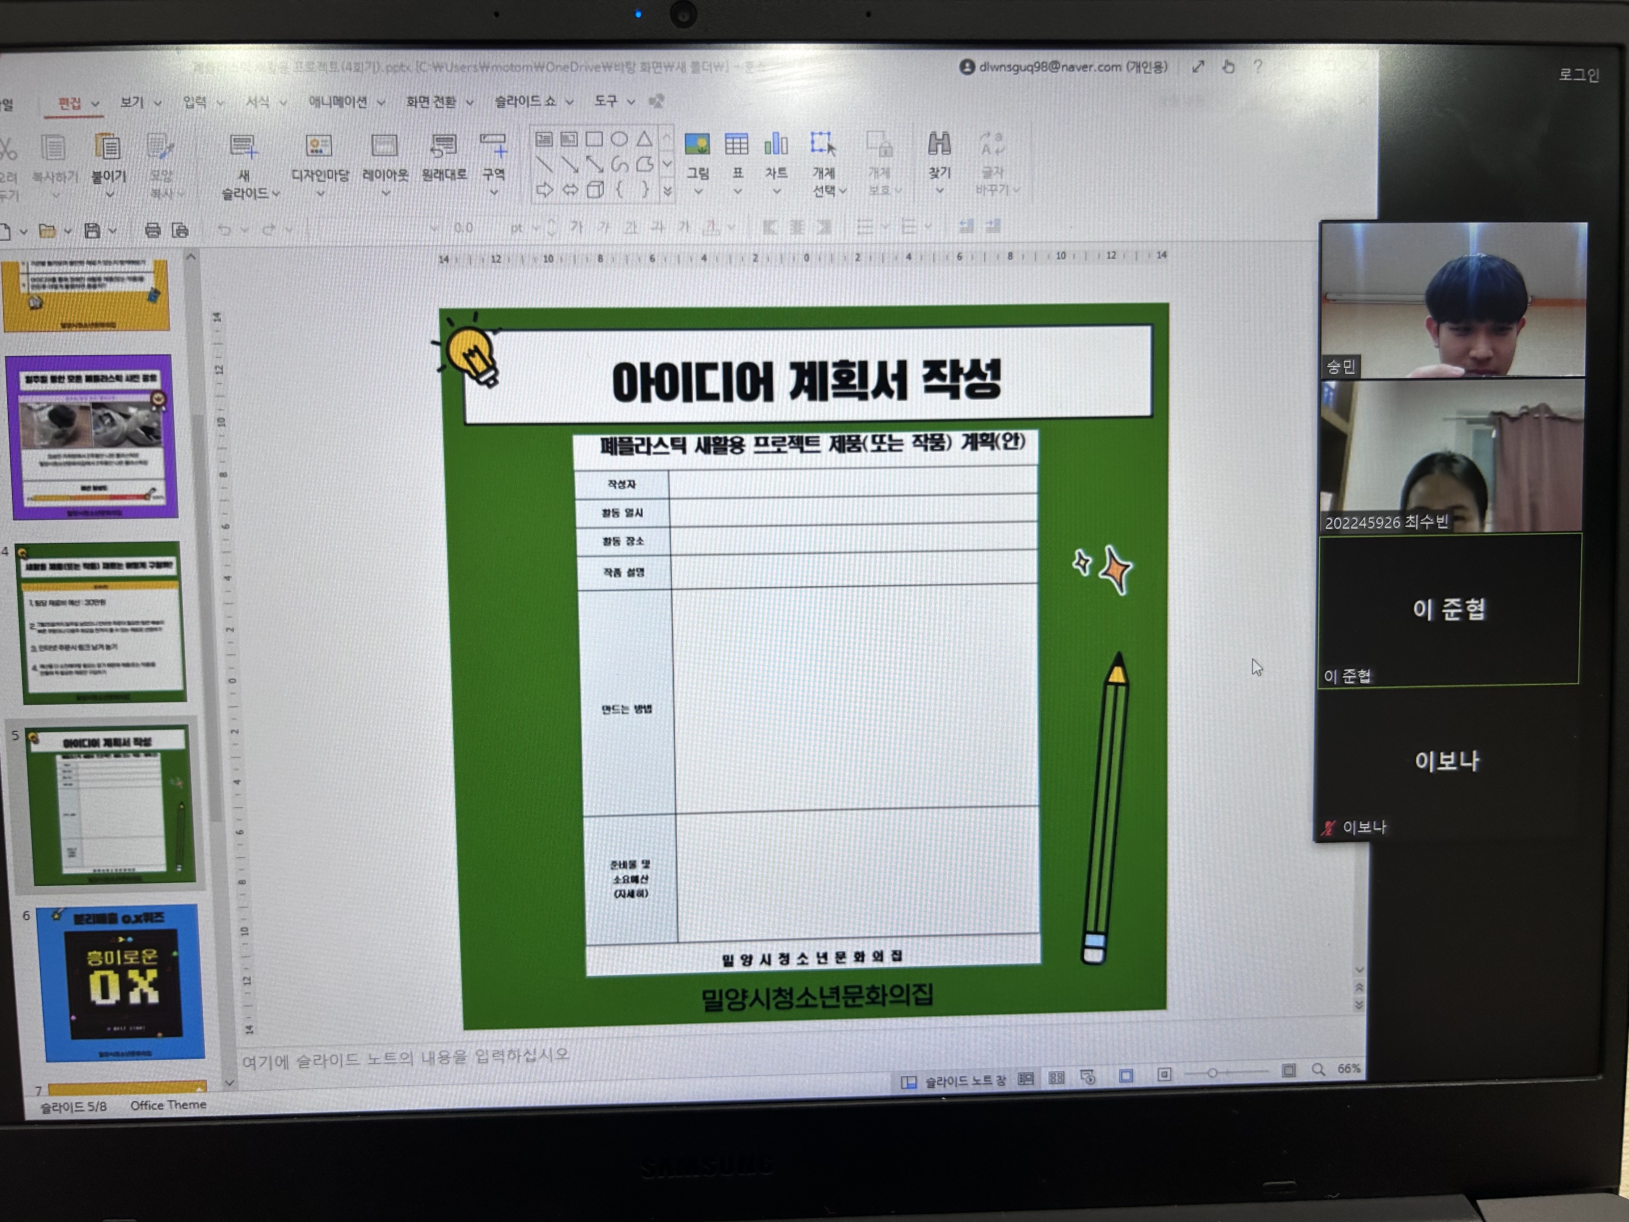
Task: Open the 화면 전환 menu
Action: pos(431,102)
